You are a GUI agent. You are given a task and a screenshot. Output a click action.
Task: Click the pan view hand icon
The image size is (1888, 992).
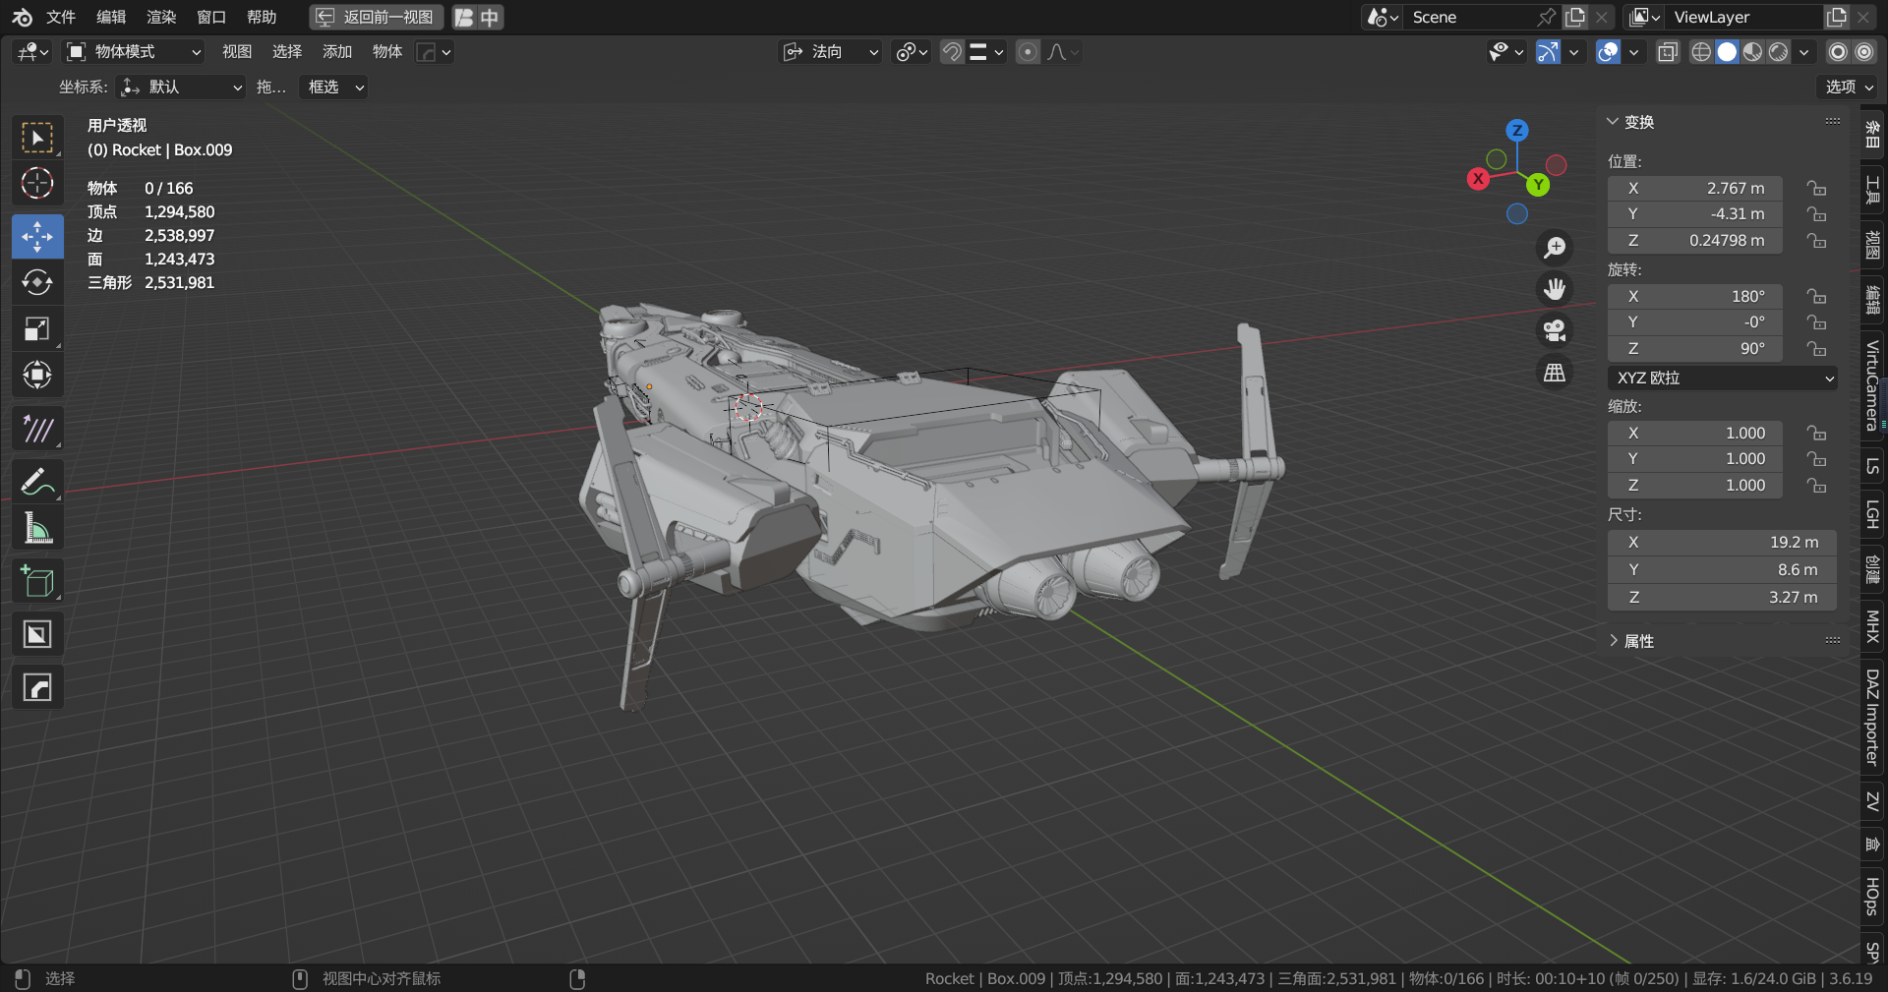tap(1555, 289)
